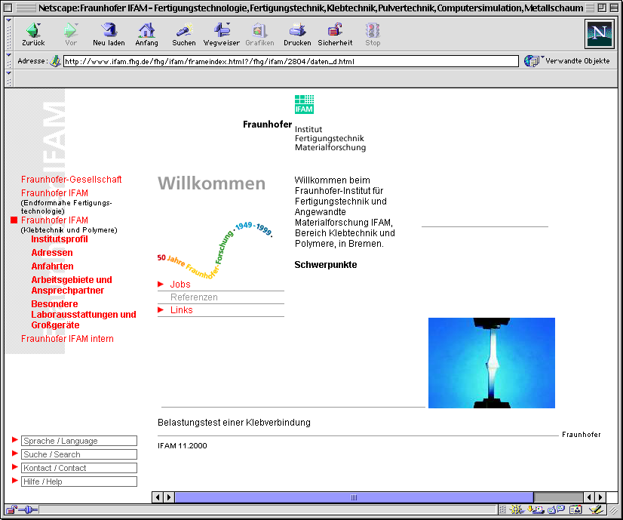The height and width of the screenshot is (520, 623).
Task: Click the horizontal scrollbar thumb
Action: pos(354,497)
